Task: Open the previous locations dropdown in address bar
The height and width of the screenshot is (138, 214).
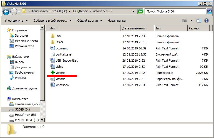Action: point(133,11)
